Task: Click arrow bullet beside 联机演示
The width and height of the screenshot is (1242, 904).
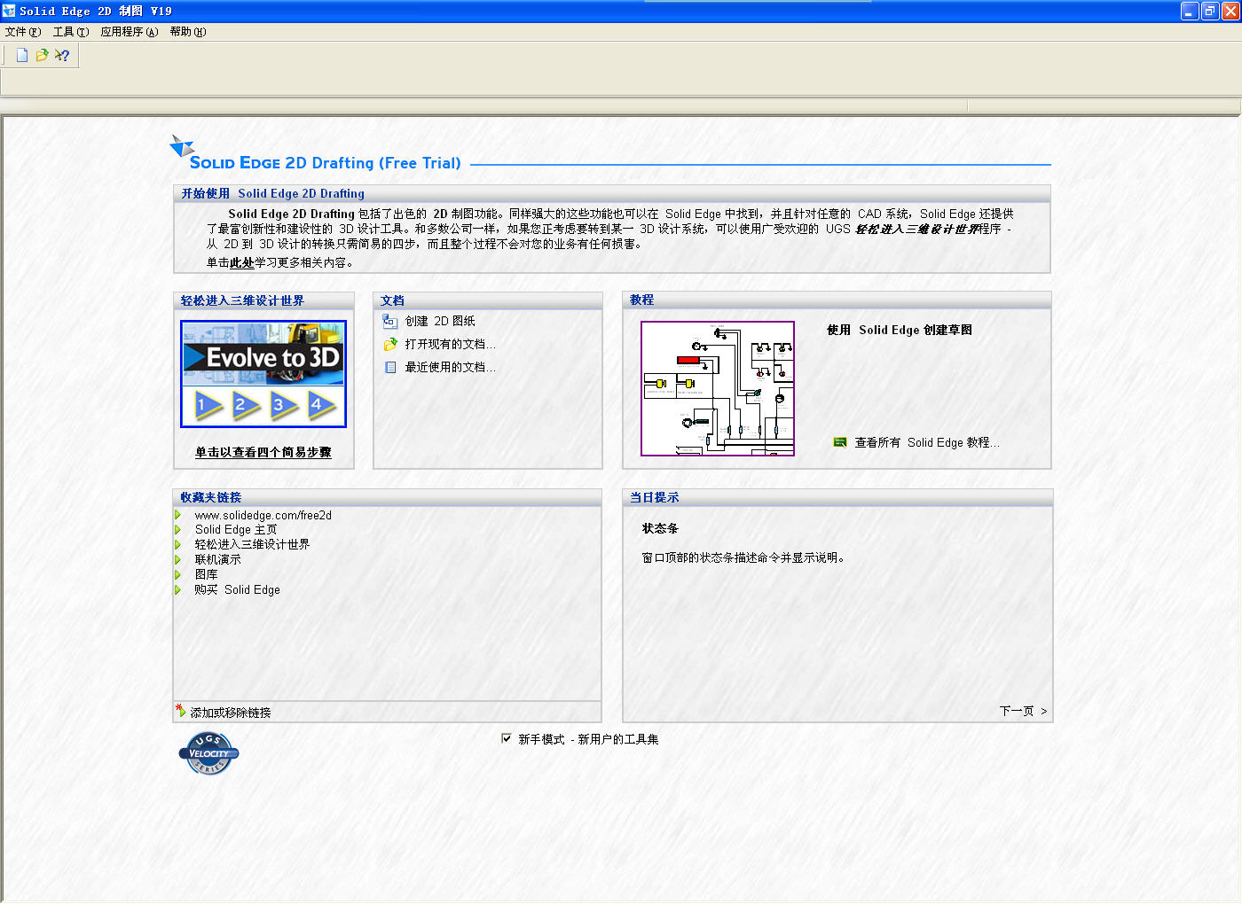Action: click(x=178, y=560)
